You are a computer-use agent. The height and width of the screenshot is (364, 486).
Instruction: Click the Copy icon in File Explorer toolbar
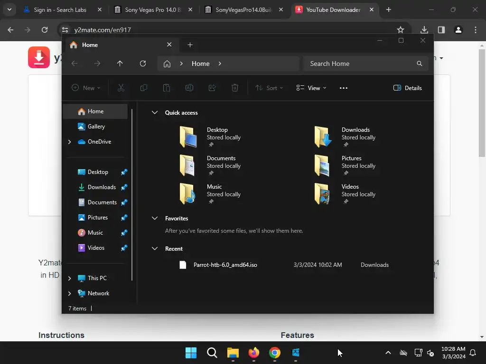[143, 88]
